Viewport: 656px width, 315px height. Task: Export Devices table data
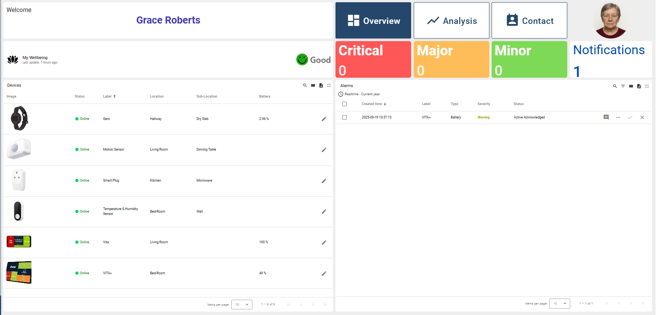tap(321, 86)
